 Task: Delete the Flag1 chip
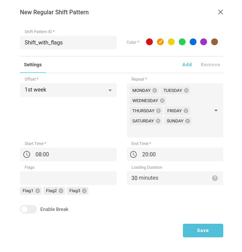(x=38, y=191)
